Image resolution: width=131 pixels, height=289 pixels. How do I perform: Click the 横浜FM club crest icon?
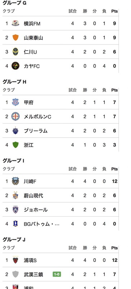pyautogui.click(x=15, y=23)
